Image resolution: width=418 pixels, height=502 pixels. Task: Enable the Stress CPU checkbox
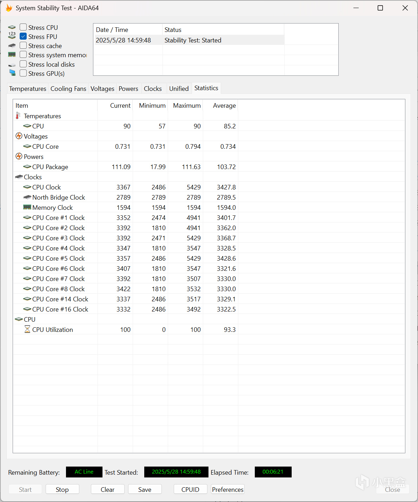(23, 27)
